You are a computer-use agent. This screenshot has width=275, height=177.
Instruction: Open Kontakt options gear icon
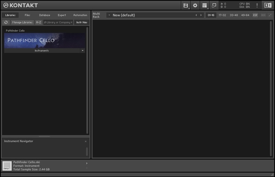click(195, 5)
